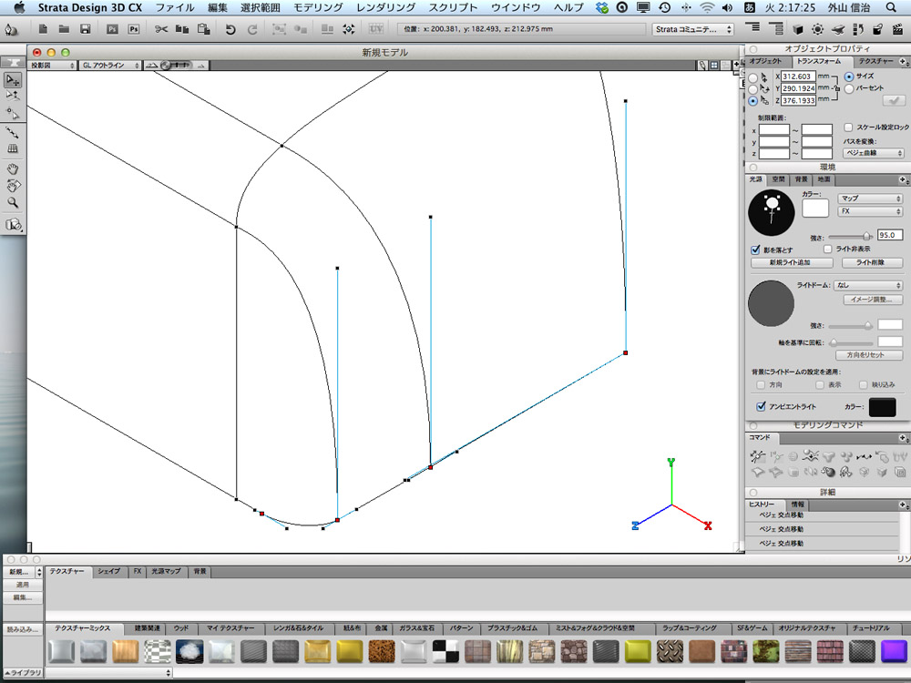
Task: Select the hand pan tool
Action: coord(13,168)
